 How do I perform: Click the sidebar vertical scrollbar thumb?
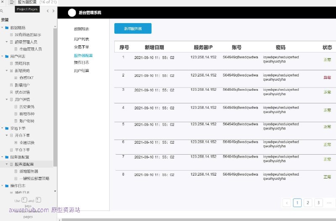(x=55, y=97)
